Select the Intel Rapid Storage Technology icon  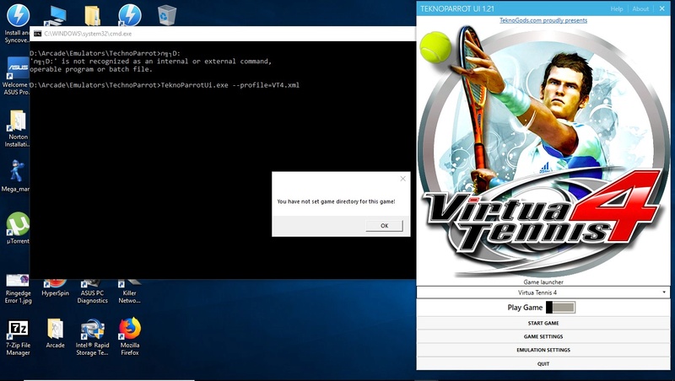click(92, 337)
